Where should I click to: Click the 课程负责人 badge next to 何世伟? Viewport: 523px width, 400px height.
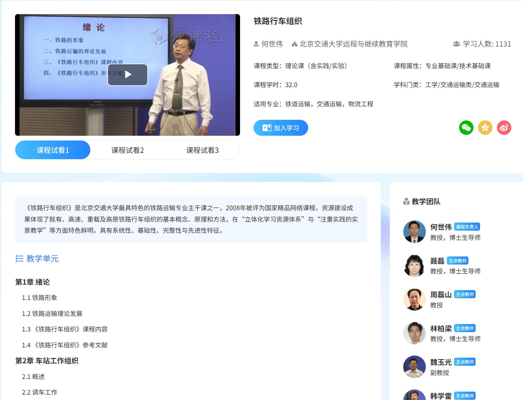pos(467,227)
